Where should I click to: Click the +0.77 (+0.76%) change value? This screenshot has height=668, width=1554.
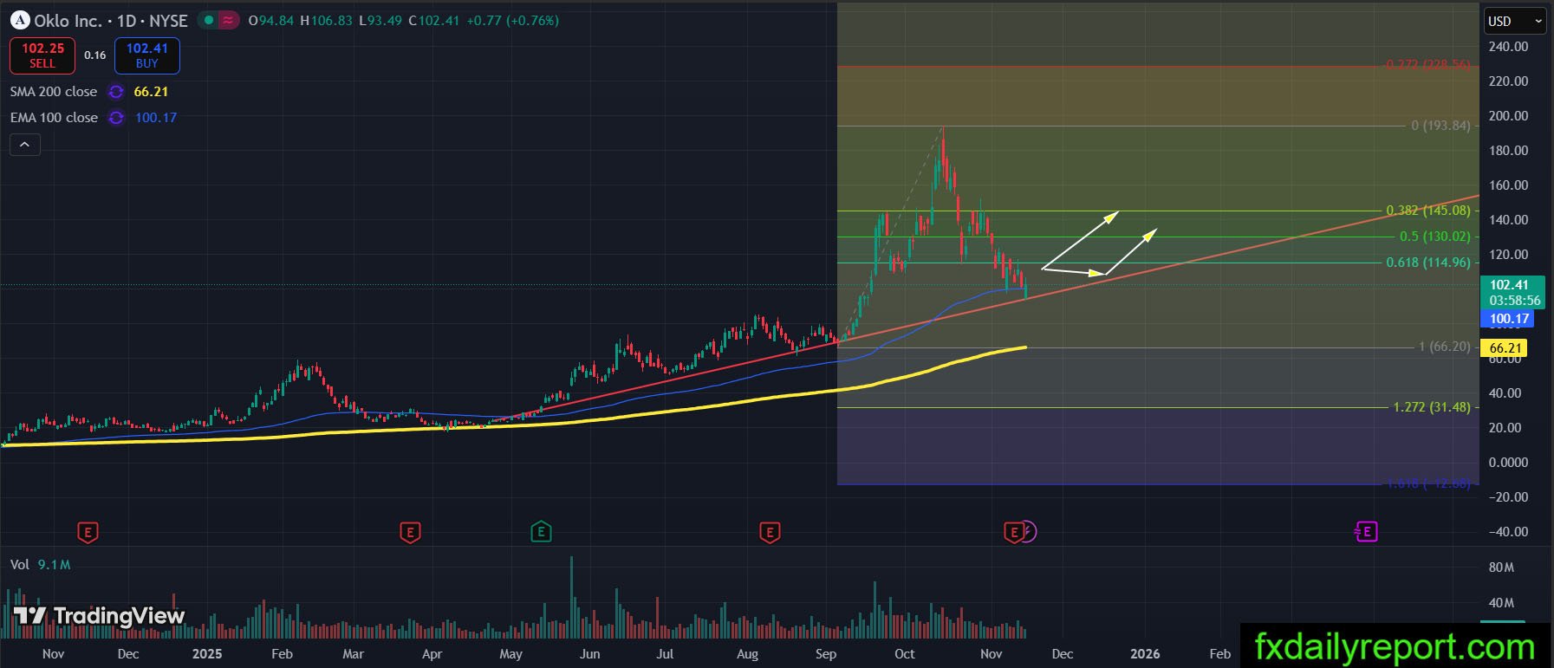coord(512,20)
